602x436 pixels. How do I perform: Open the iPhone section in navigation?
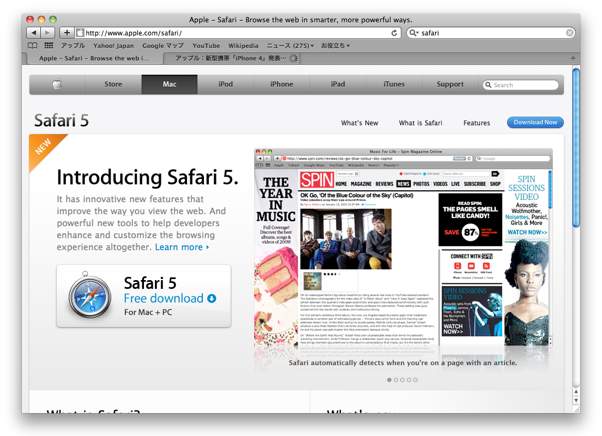click(282, 84)
